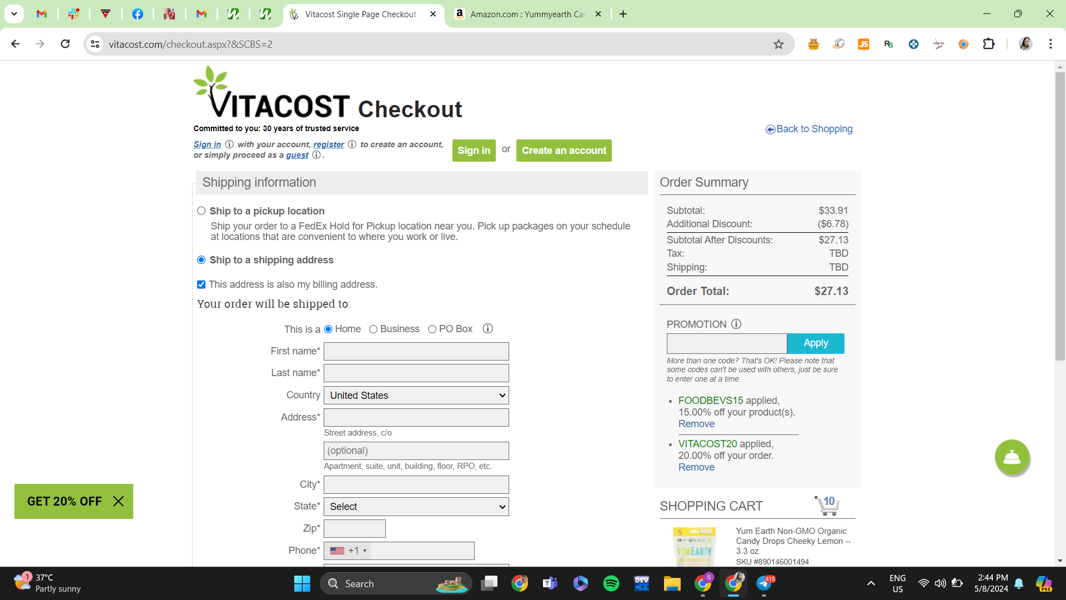Image resolution: width=1066 pixels, height=600 pixels.
Task: Click the Vitacost logo
Action: click(x=271, y=93)
